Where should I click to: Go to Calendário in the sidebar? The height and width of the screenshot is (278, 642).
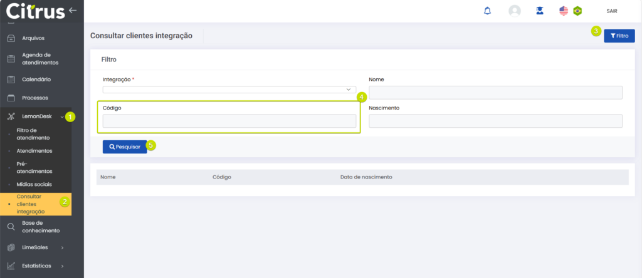36,80
